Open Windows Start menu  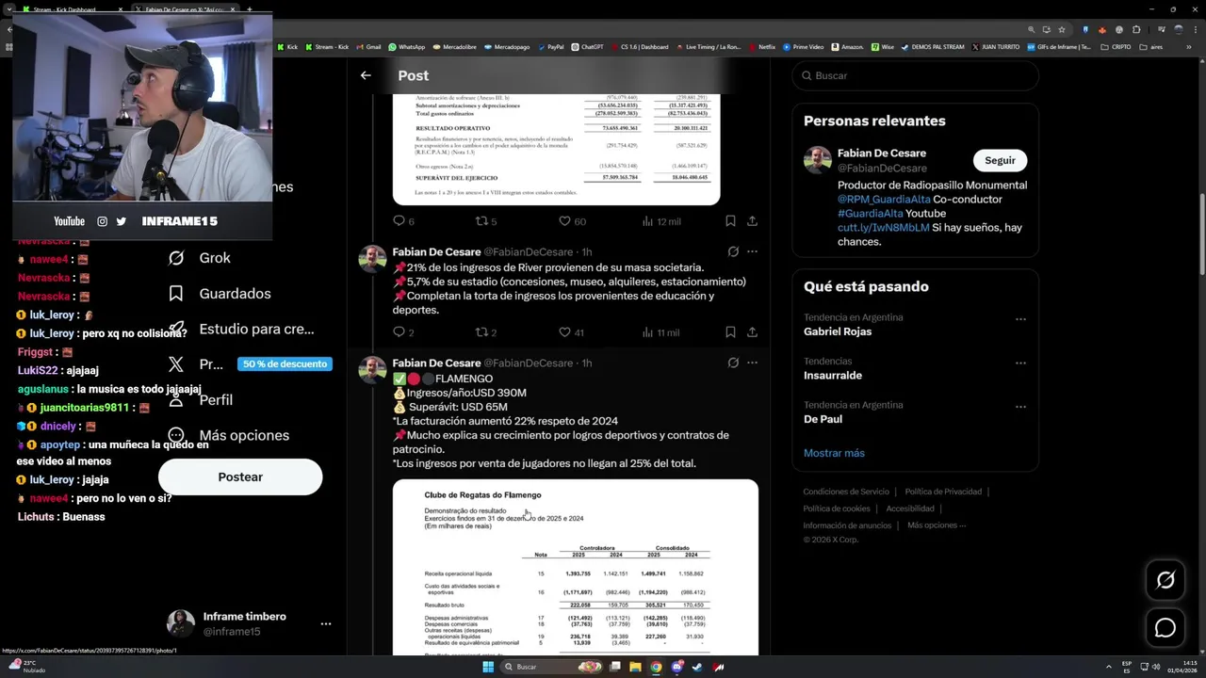[488, 667]
